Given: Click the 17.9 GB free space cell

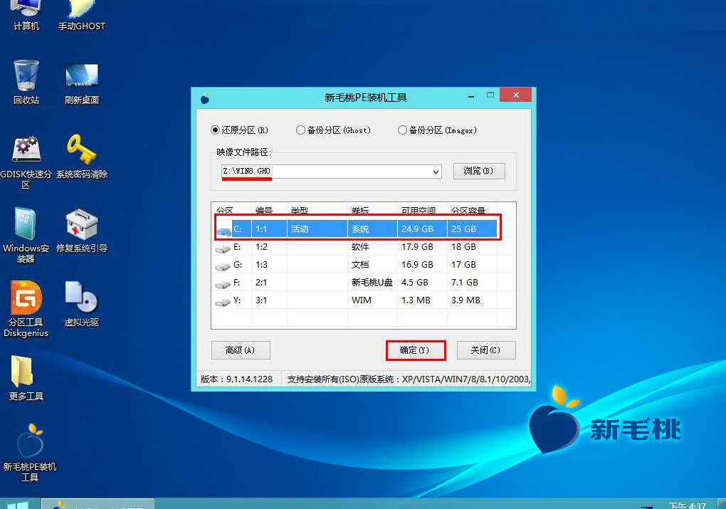Looking at the screenshot, I should click(417, 247).
